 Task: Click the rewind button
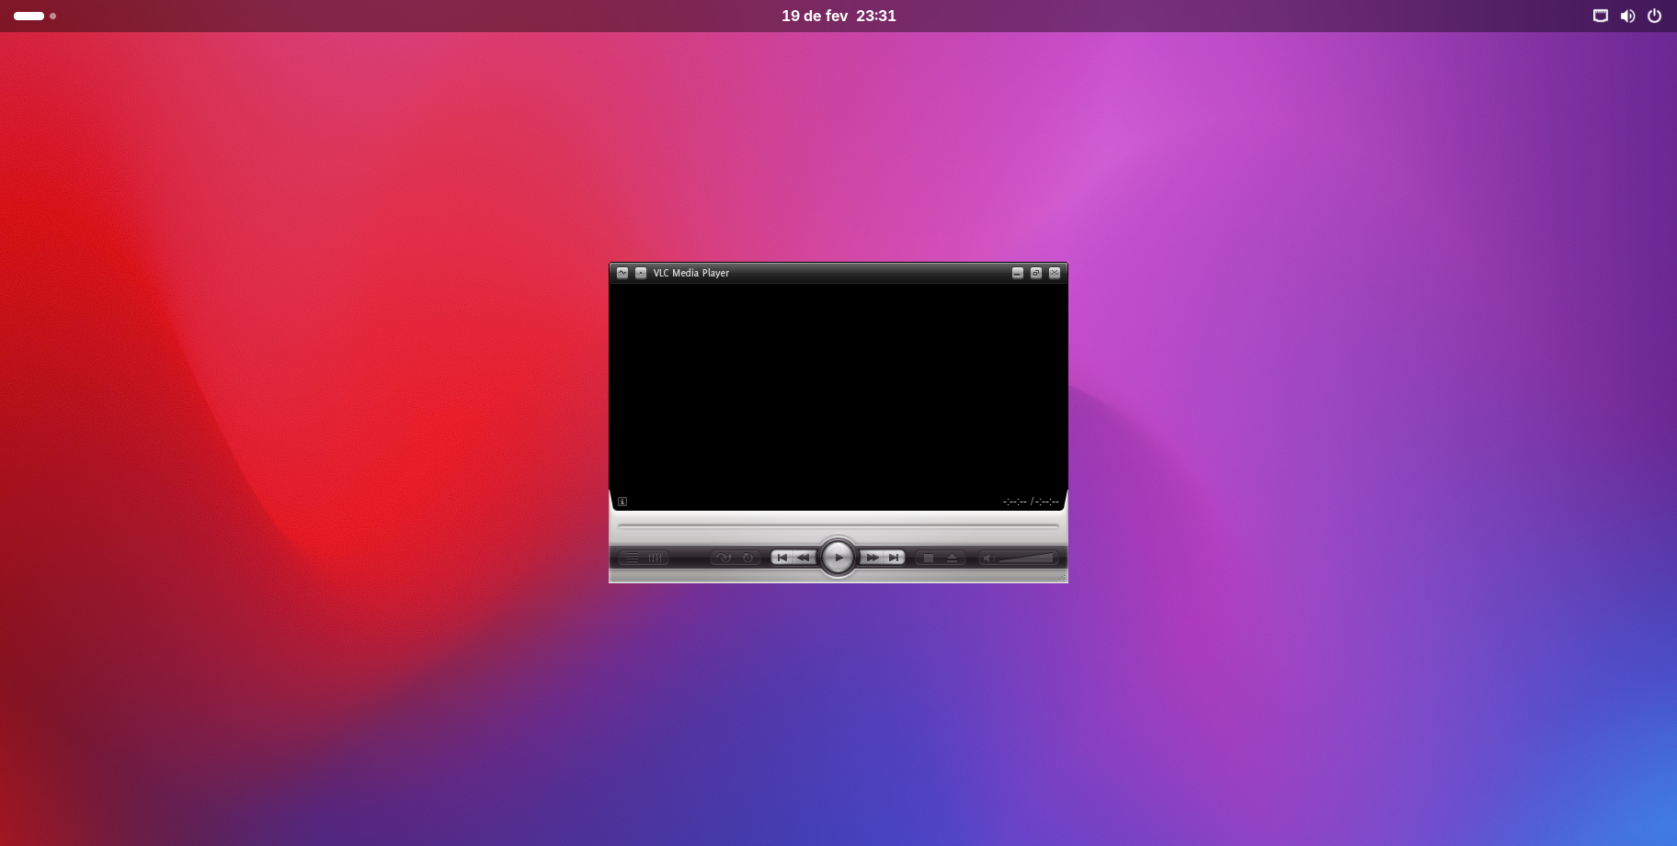point(804,558)
